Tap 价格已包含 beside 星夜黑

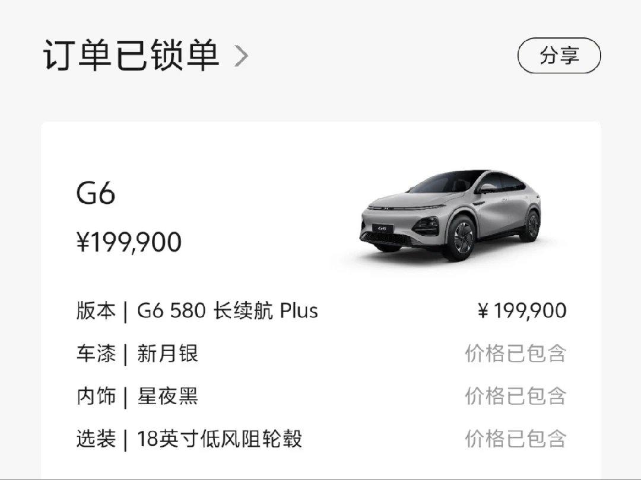(516, 396)
